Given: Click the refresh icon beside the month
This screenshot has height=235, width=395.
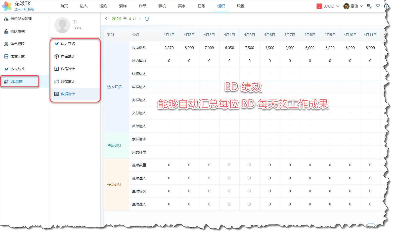Looking at the screenshot, I should (147, 19).
